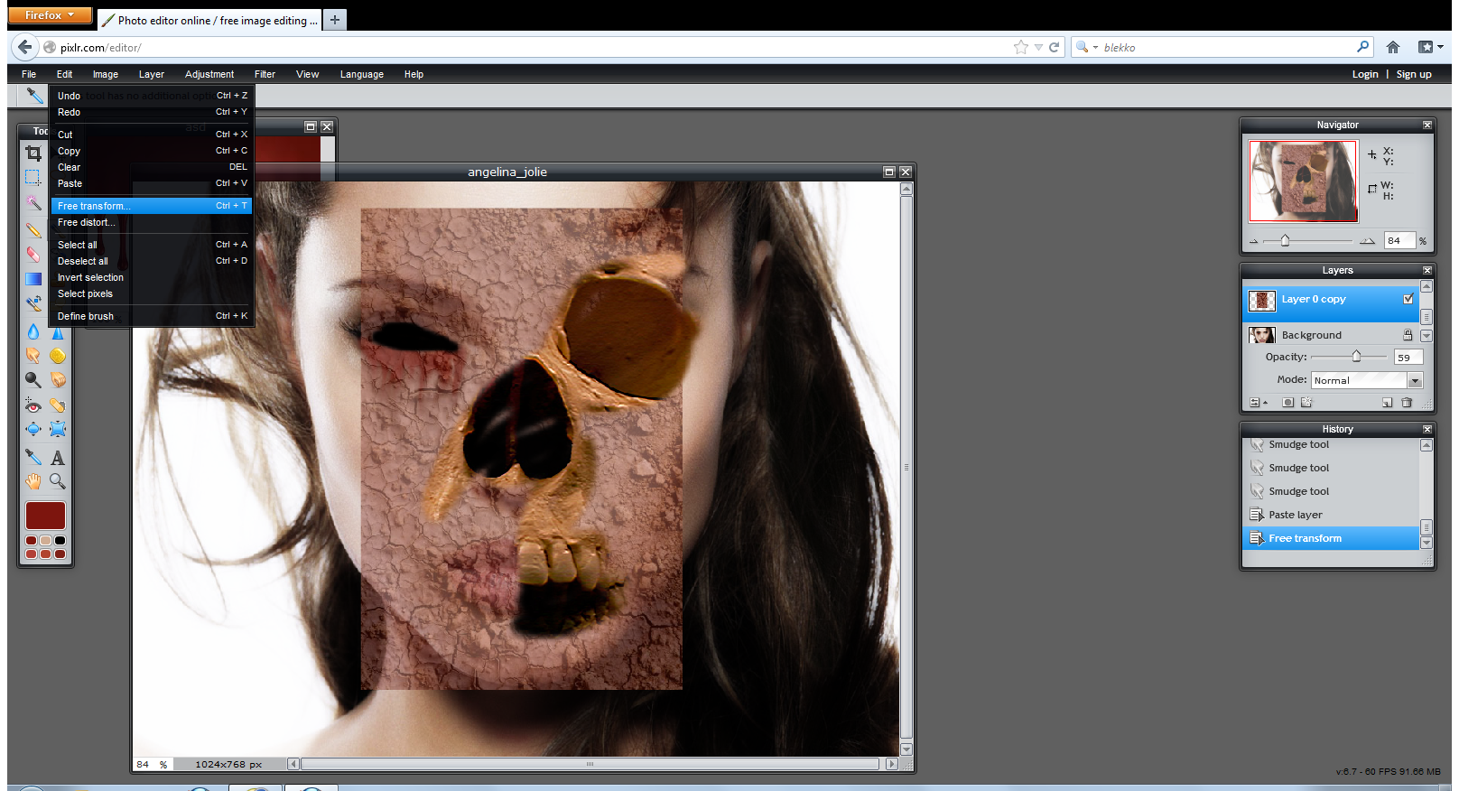
Task: Click the Login link
Action: pos(1365,74)
